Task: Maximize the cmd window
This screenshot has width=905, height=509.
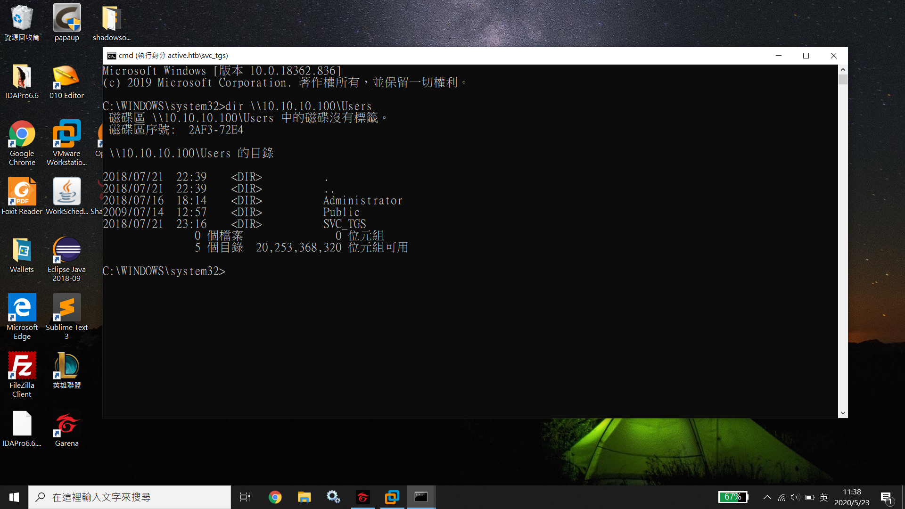Action: pos(806,56)
